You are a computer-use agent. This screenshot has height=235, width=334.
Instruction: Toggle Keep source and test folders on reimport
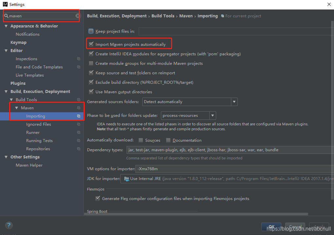(91, 73)
